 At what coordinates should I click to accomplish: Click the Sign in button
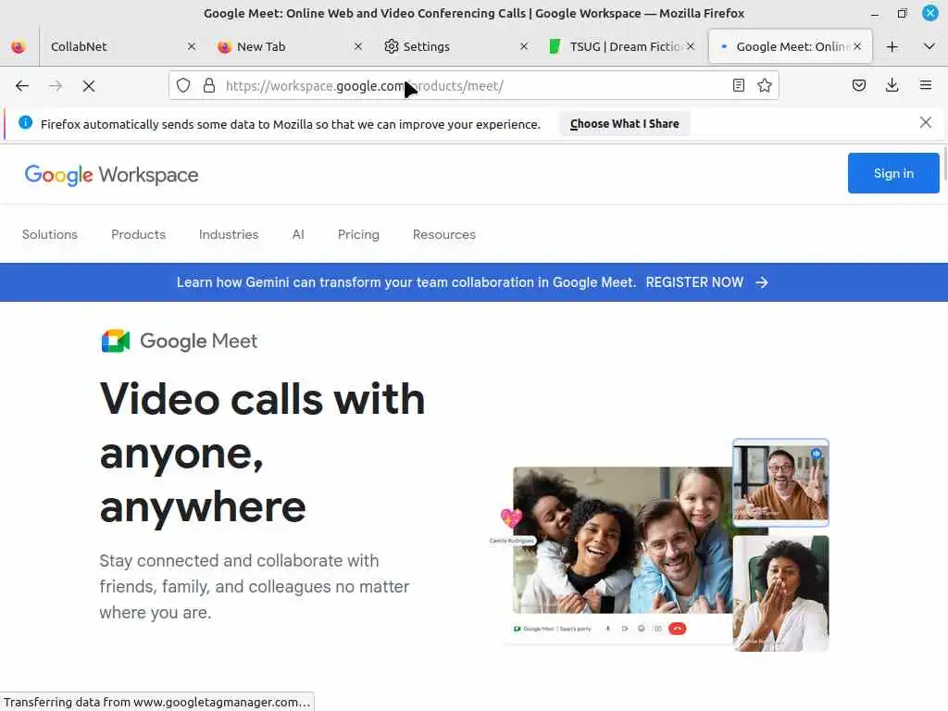point(893,173)
